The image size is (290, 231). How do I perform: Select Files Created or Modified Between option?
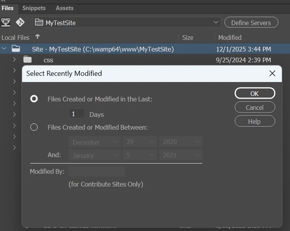34,127
